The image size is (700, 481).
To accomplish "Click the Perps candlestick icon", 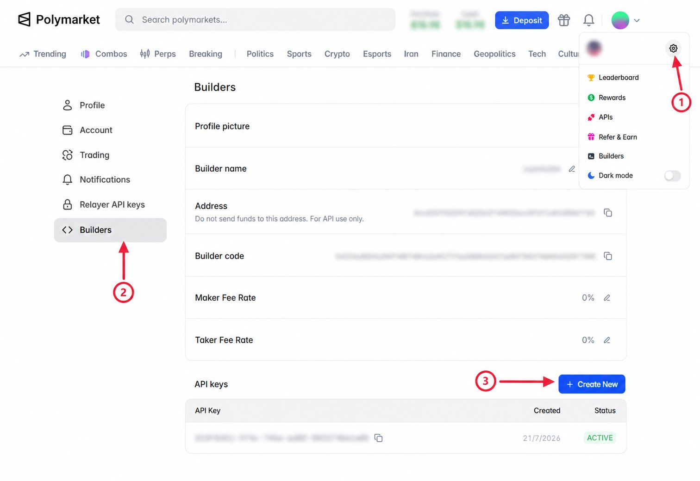I will click(x=145, y=54).
